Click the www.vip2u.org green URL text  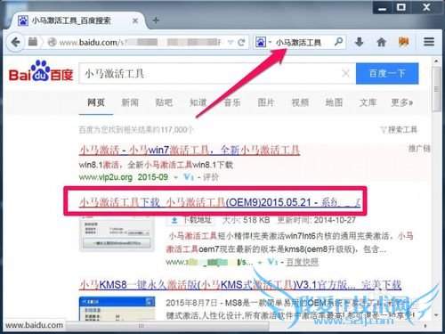(106, 177)
